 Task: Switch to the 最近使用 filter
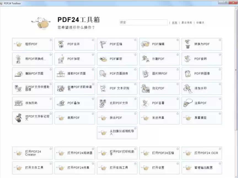coord(186,23)
